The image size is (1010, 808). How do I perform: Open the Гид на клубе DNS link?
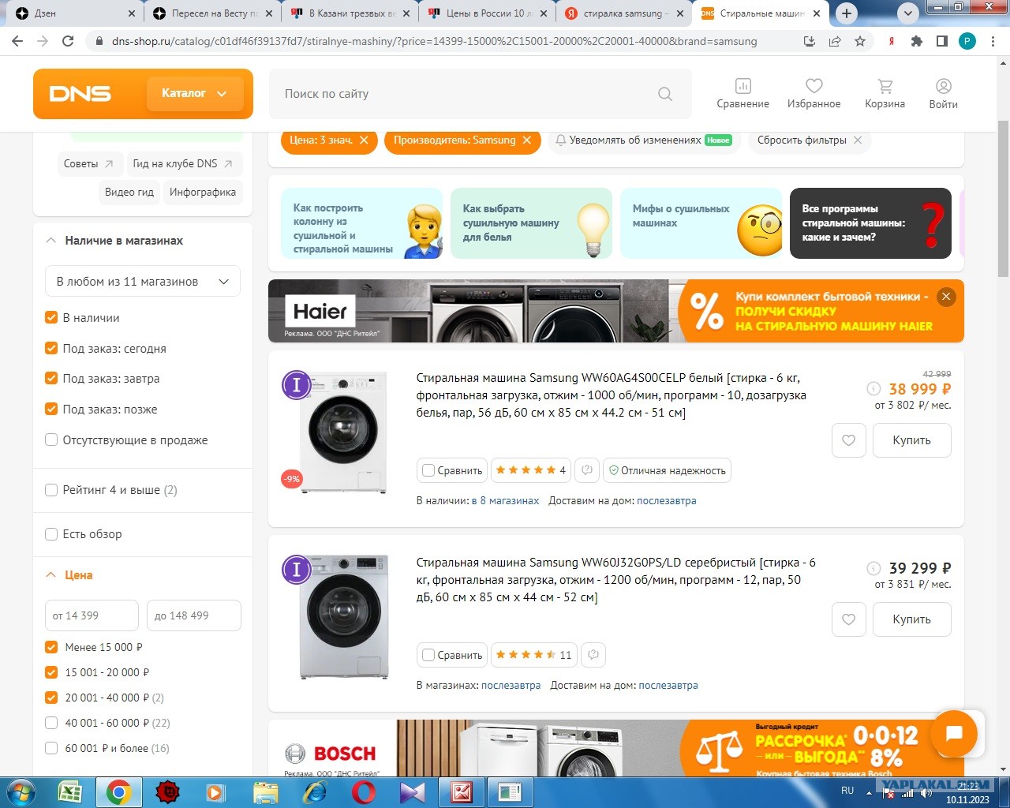point(183,164)
